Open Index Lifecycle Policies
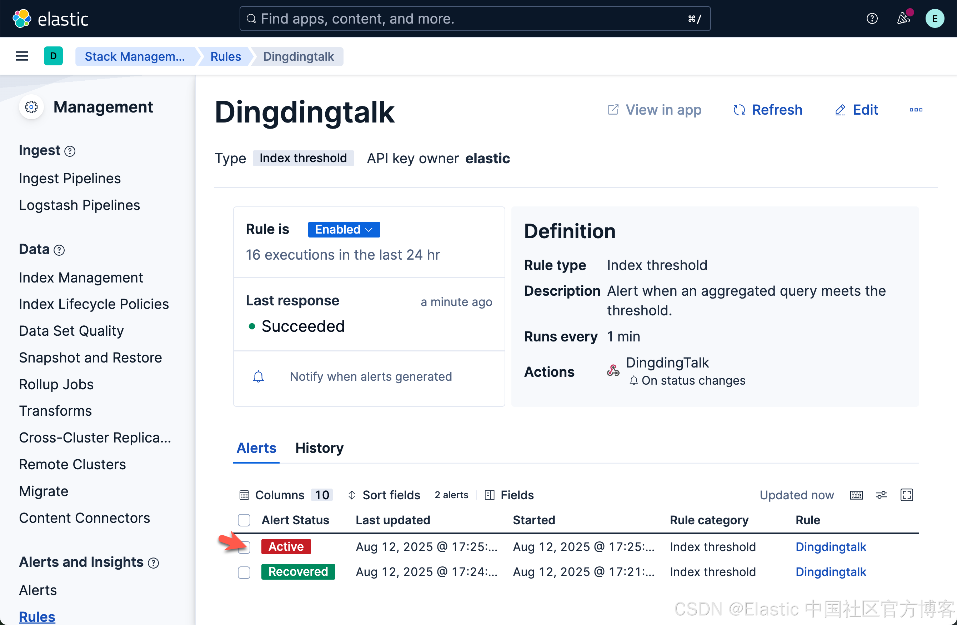 (94, 304)
